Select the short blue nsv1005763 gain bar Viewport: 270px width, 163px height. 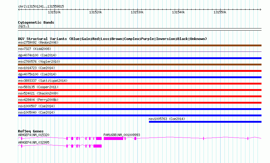pyautogui.click(x=205, y=122)
